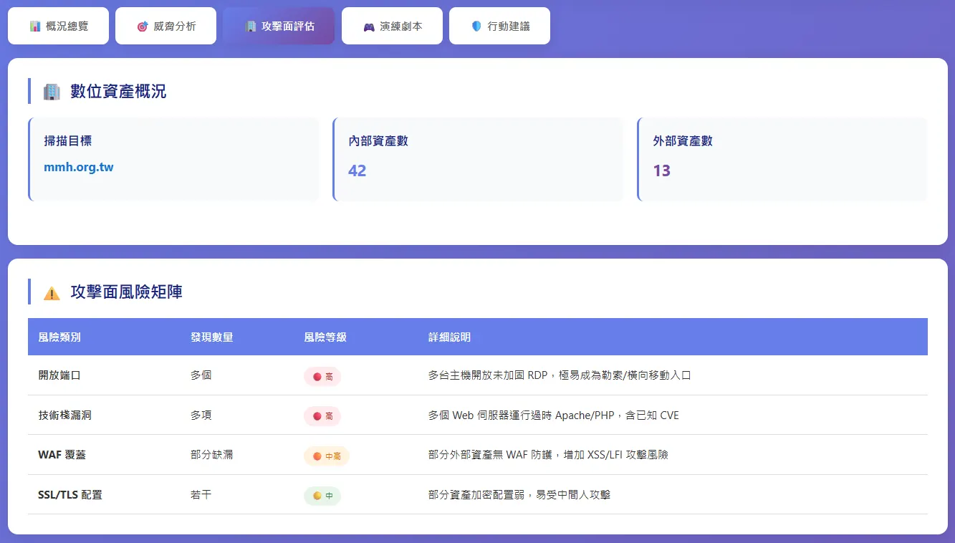Click the target icon in 威脅分析 tab
Image resolution: width=955 pixels, height=543 pixels.
(143, 26)
